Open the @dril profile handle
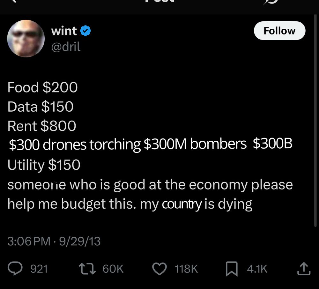The image size is (319, 289). 66,47
